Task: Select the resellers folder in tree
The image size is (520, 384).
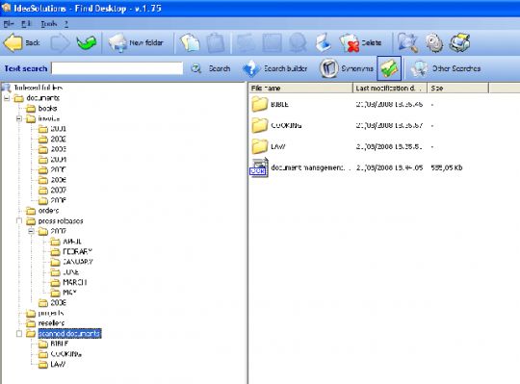Action: pyautogui.click(x=45, y=323)
